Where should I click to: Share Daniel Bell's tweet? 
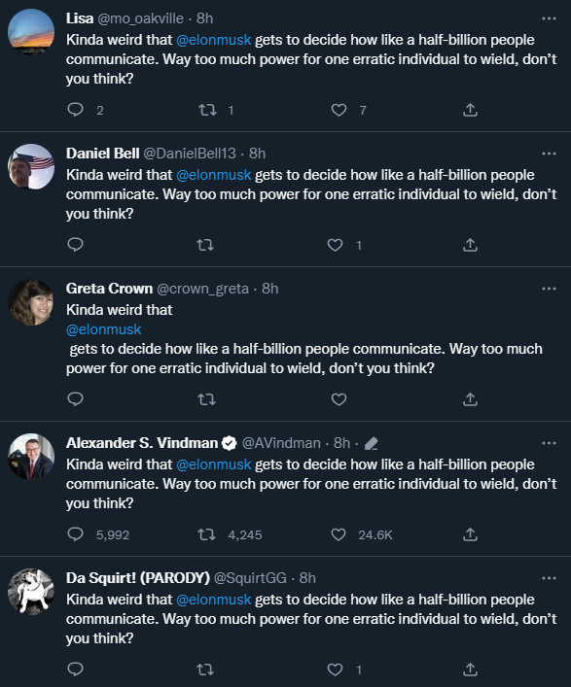tap(470, 245)
